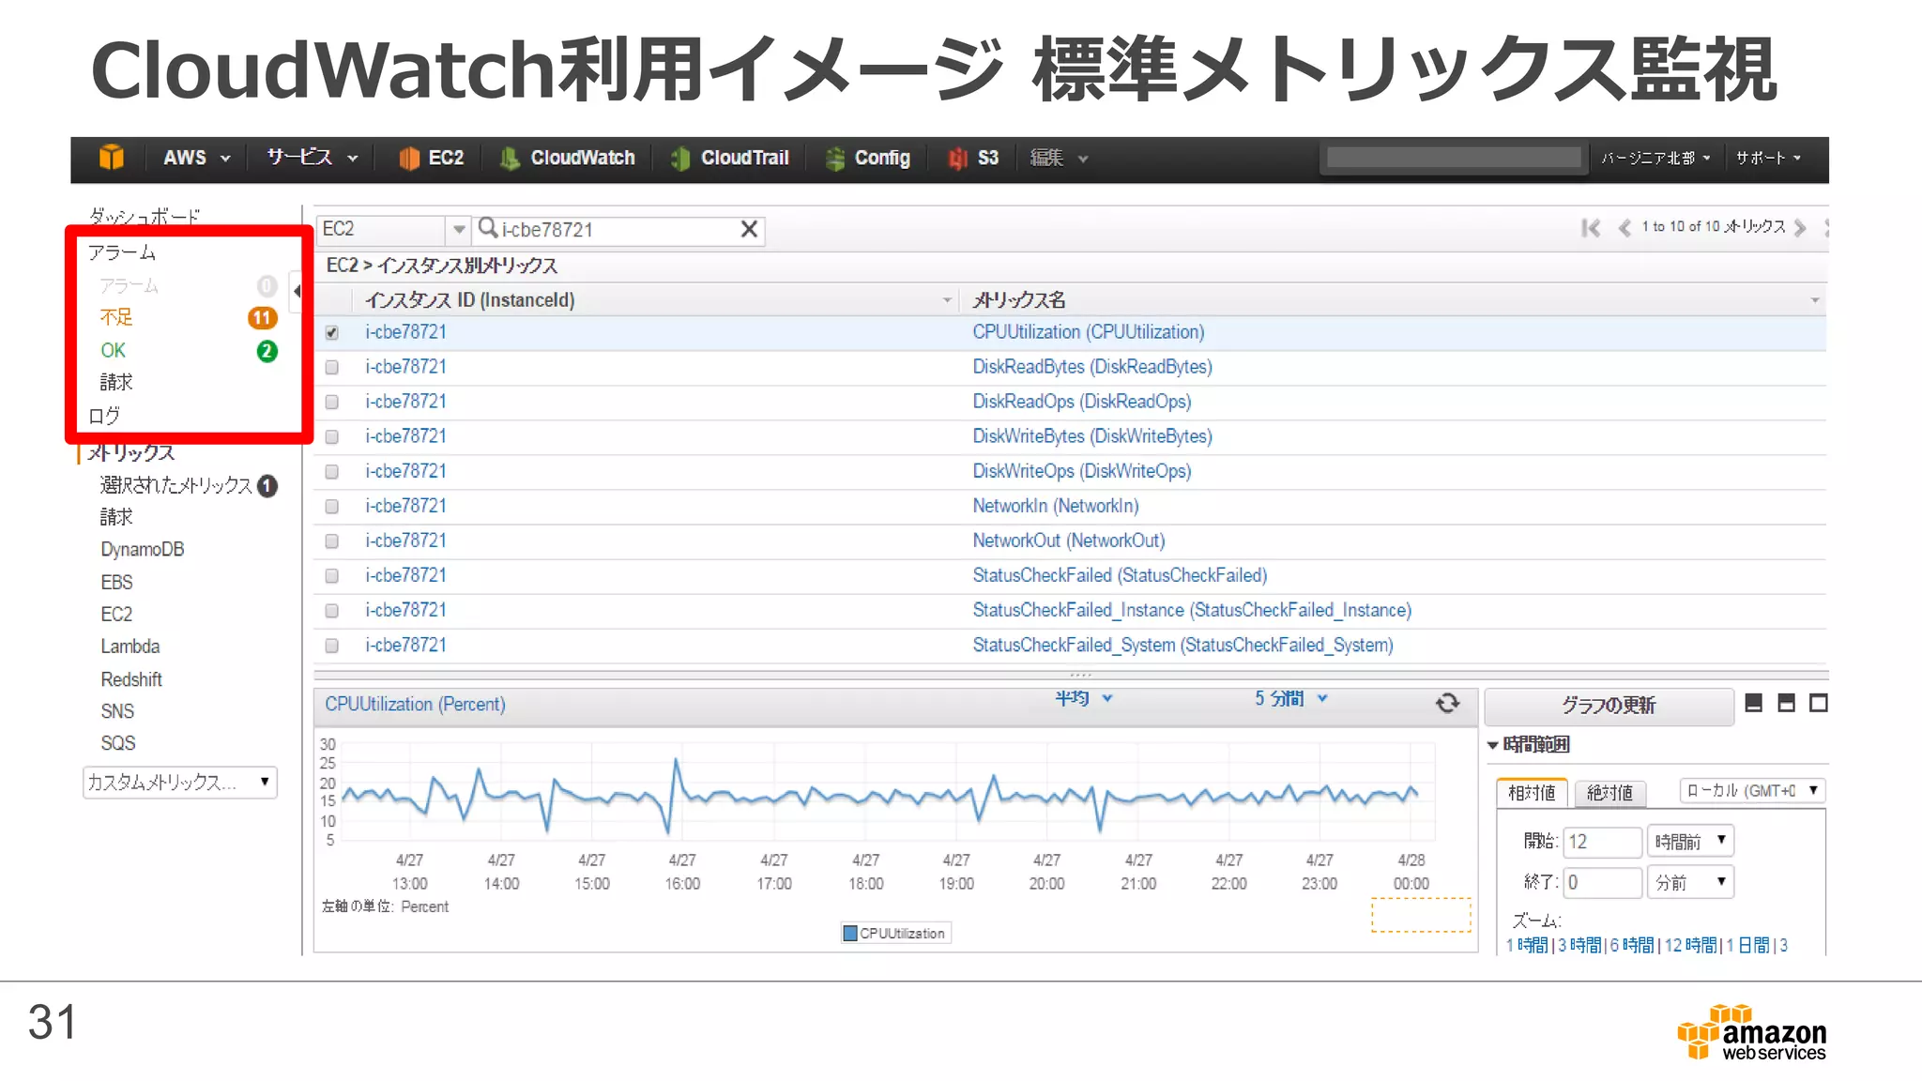Check the DiskWriteOps metric row
Image resolution: width=1922 pixels, height=1081 pixels.
pos(331,471)
